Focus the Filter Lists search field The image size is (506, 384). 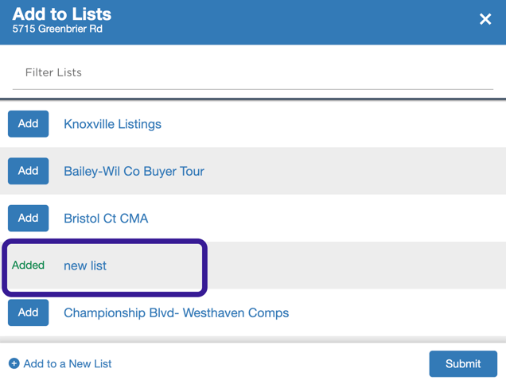253,72
